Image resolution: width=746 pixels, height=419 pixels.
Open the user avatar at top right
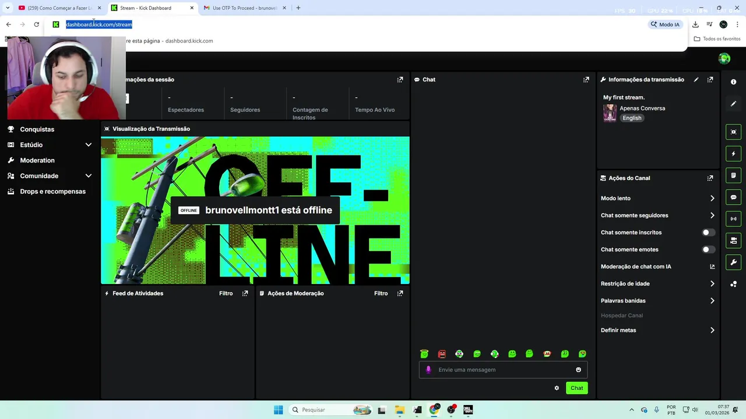[x=724, y=58]
